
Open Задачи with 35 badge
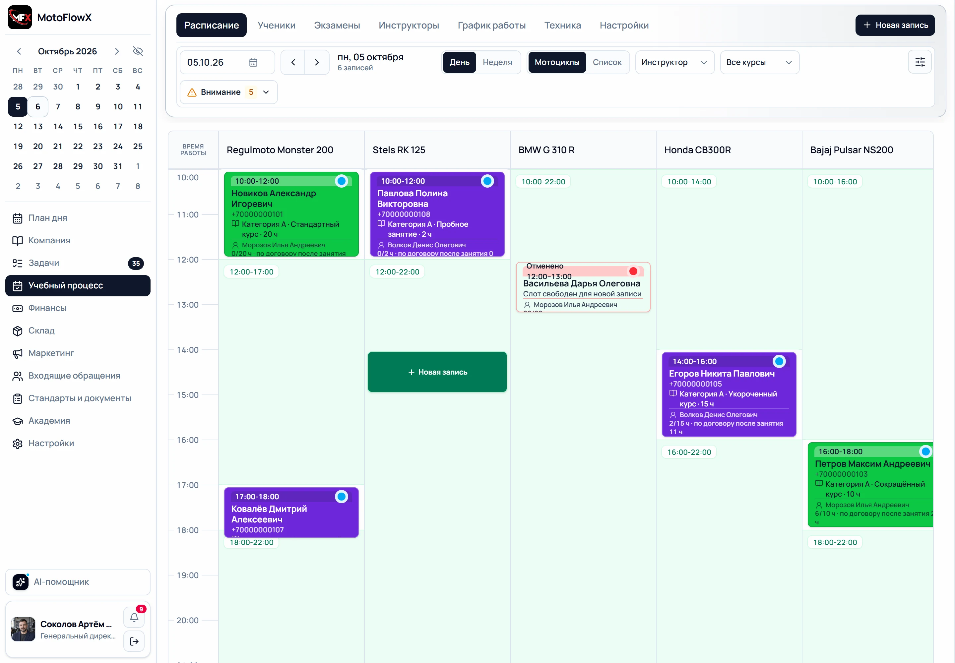pos(78,263)
